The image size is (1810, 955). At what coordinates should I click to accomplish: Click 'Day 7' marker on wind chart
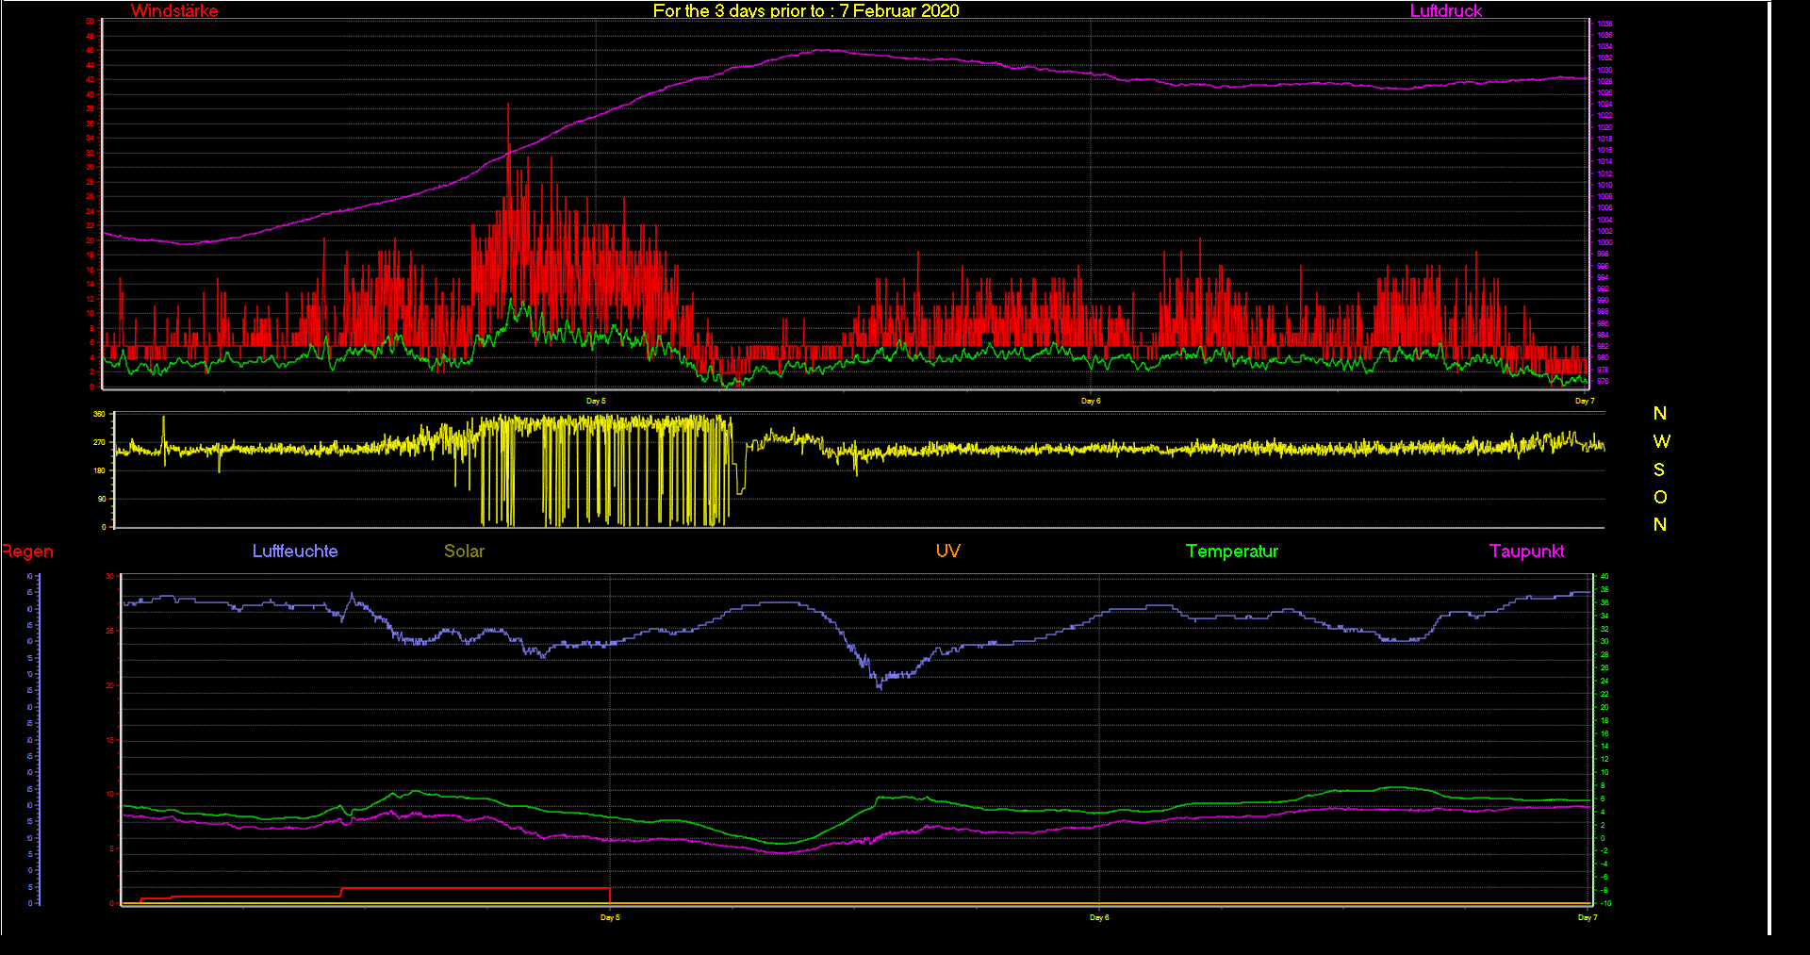[x=1585, y=401]
